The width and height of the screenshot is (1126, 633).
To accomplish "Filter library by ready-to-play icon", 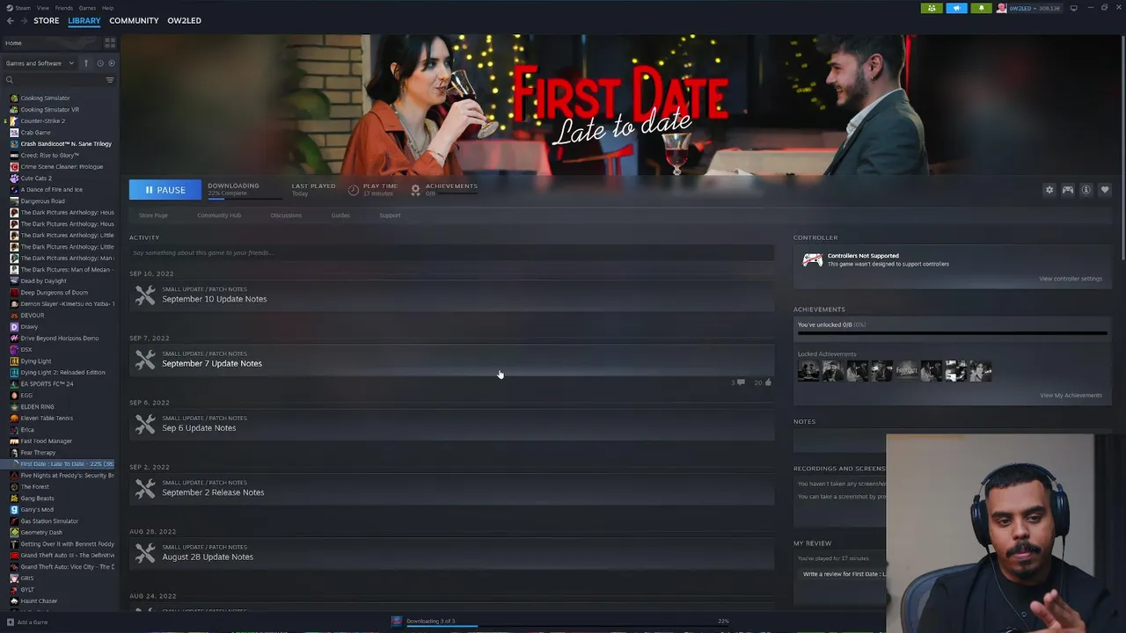I will (111, 63).
